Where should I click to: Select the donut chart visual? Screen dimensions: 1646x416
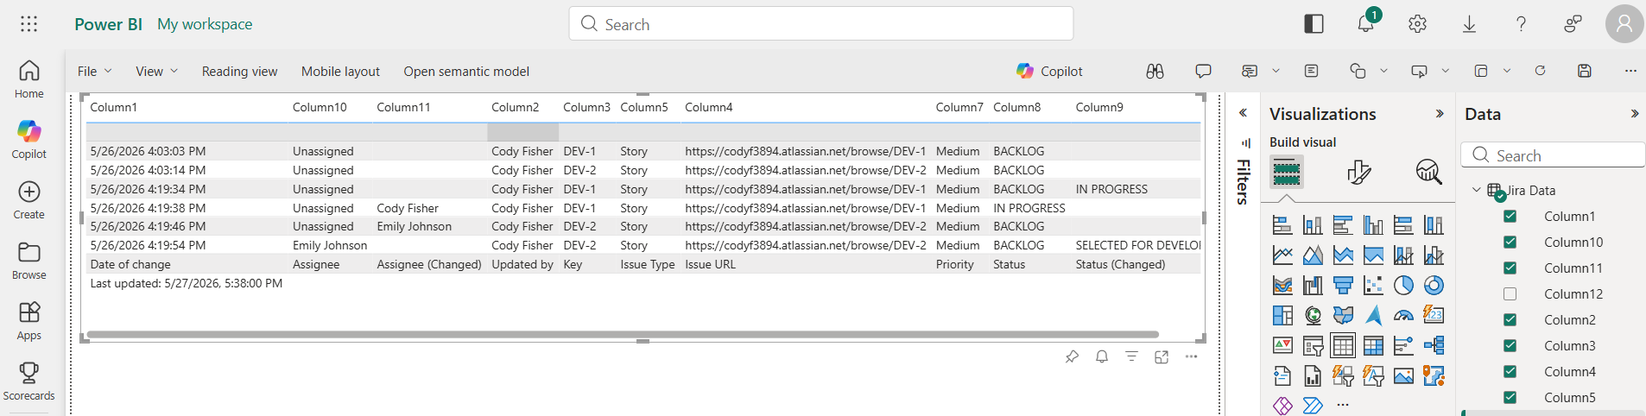tap(1434, 286)
